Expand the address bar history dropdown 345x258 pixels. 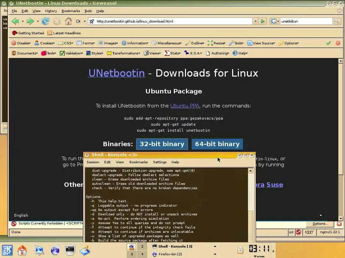coord(255,21)
